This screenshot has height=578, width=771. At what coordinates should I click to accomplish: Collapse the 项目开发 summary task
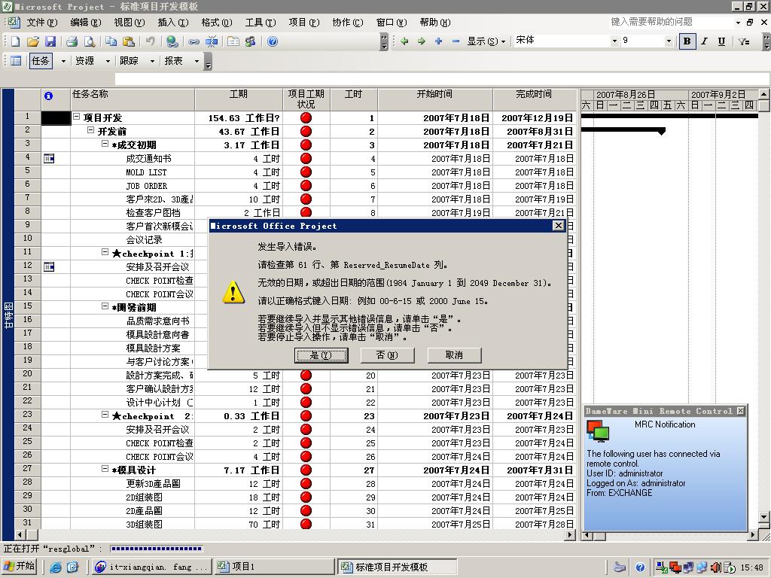pyautogui.click(x=76, y=117)
